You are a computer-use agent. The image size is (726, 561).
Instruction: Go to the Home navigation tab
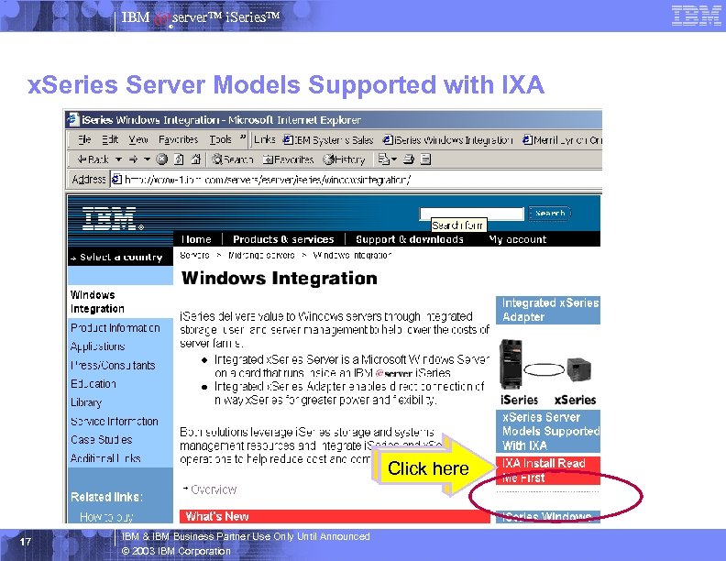coord(196,239)
